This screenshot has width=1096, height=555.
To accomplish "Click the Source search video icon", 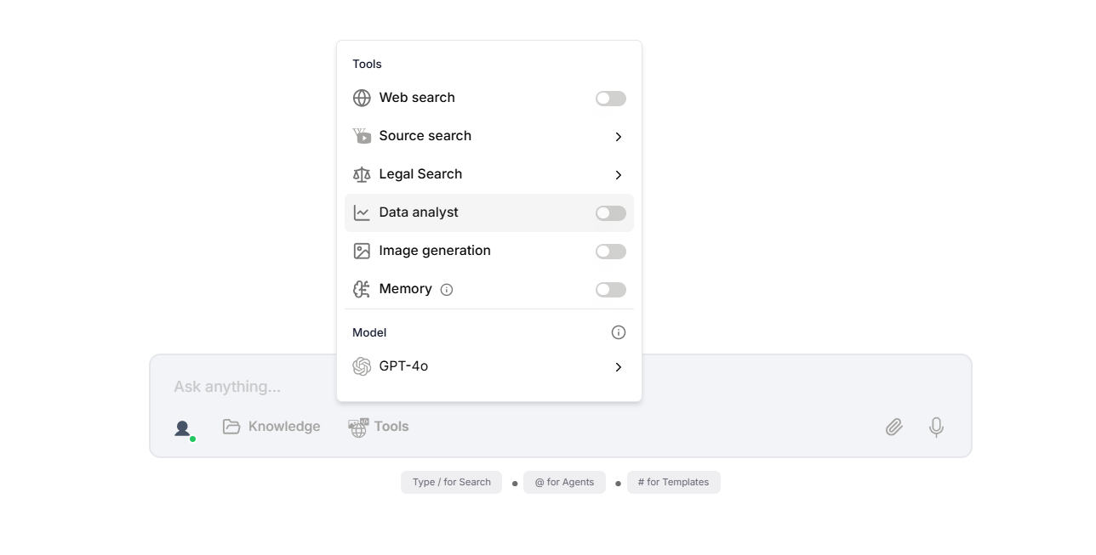I will tap(362, 136).
